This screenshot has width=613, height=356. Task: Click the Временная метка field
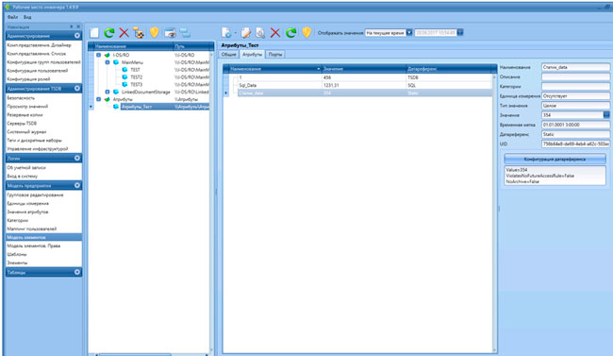(x=575, y=125)
